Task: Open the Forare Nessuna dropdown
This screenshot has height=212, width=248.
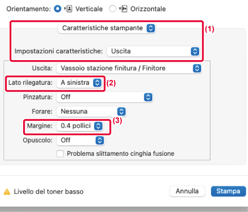Action: (91, 111)
